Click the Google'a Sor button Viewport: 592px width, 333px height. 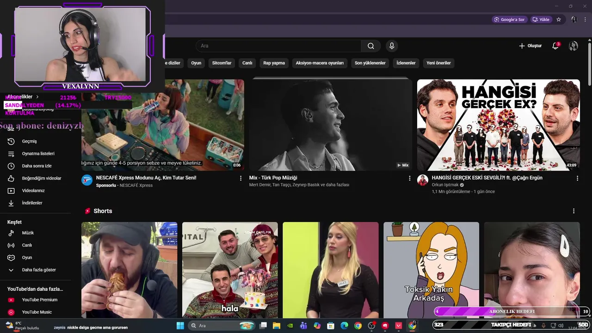tap(509, 19)
